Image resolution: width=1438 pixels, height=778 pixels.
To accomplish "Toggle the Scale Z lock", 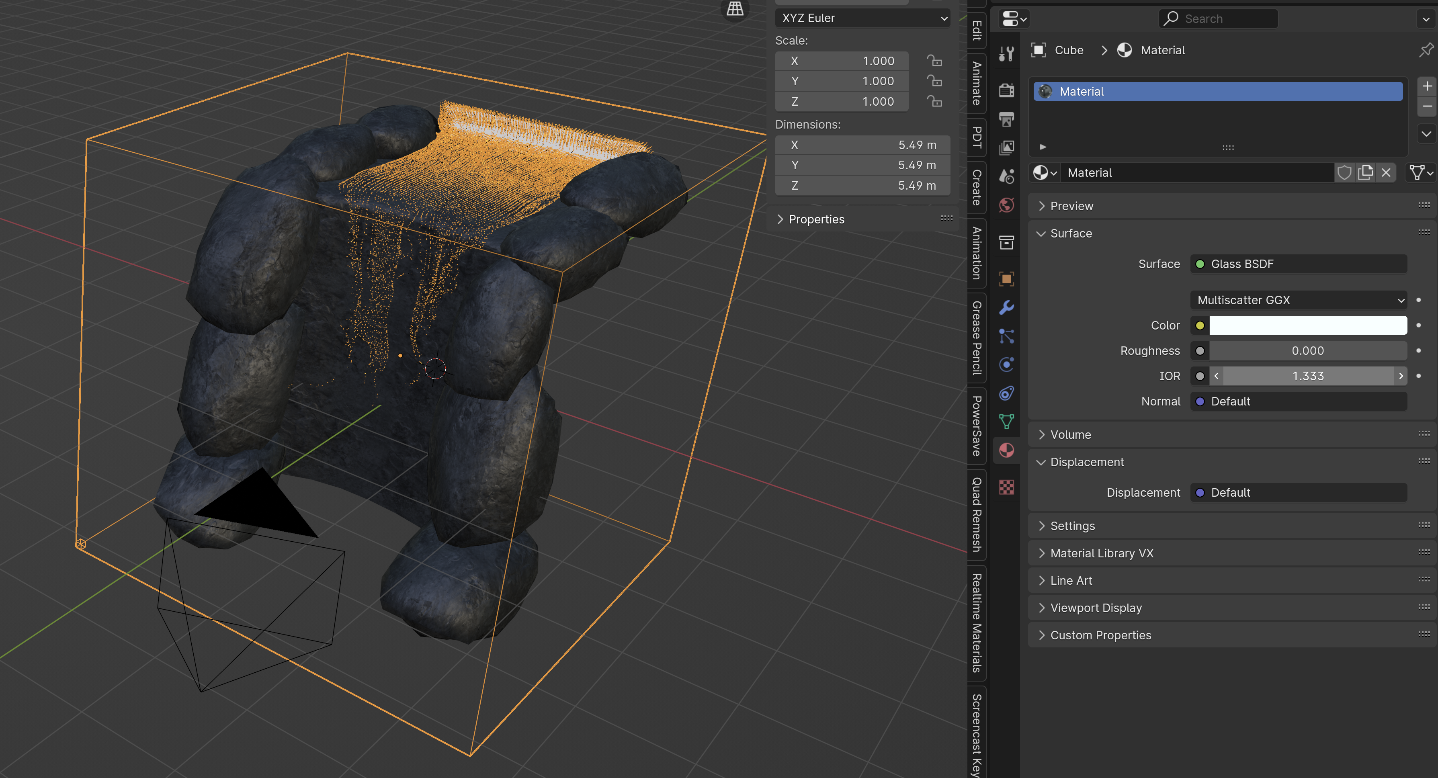I will 934,101.
